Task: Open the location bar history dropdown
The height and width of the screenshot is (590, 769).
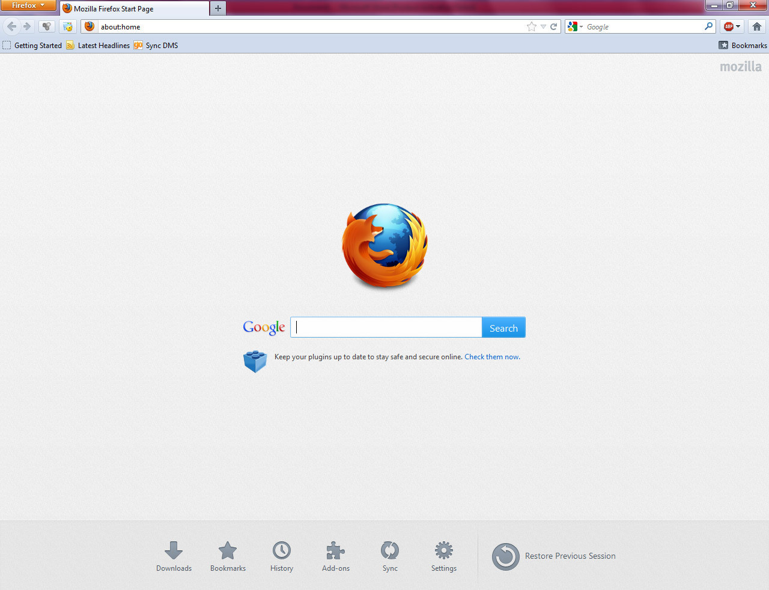Action: (x=543, y=26)
